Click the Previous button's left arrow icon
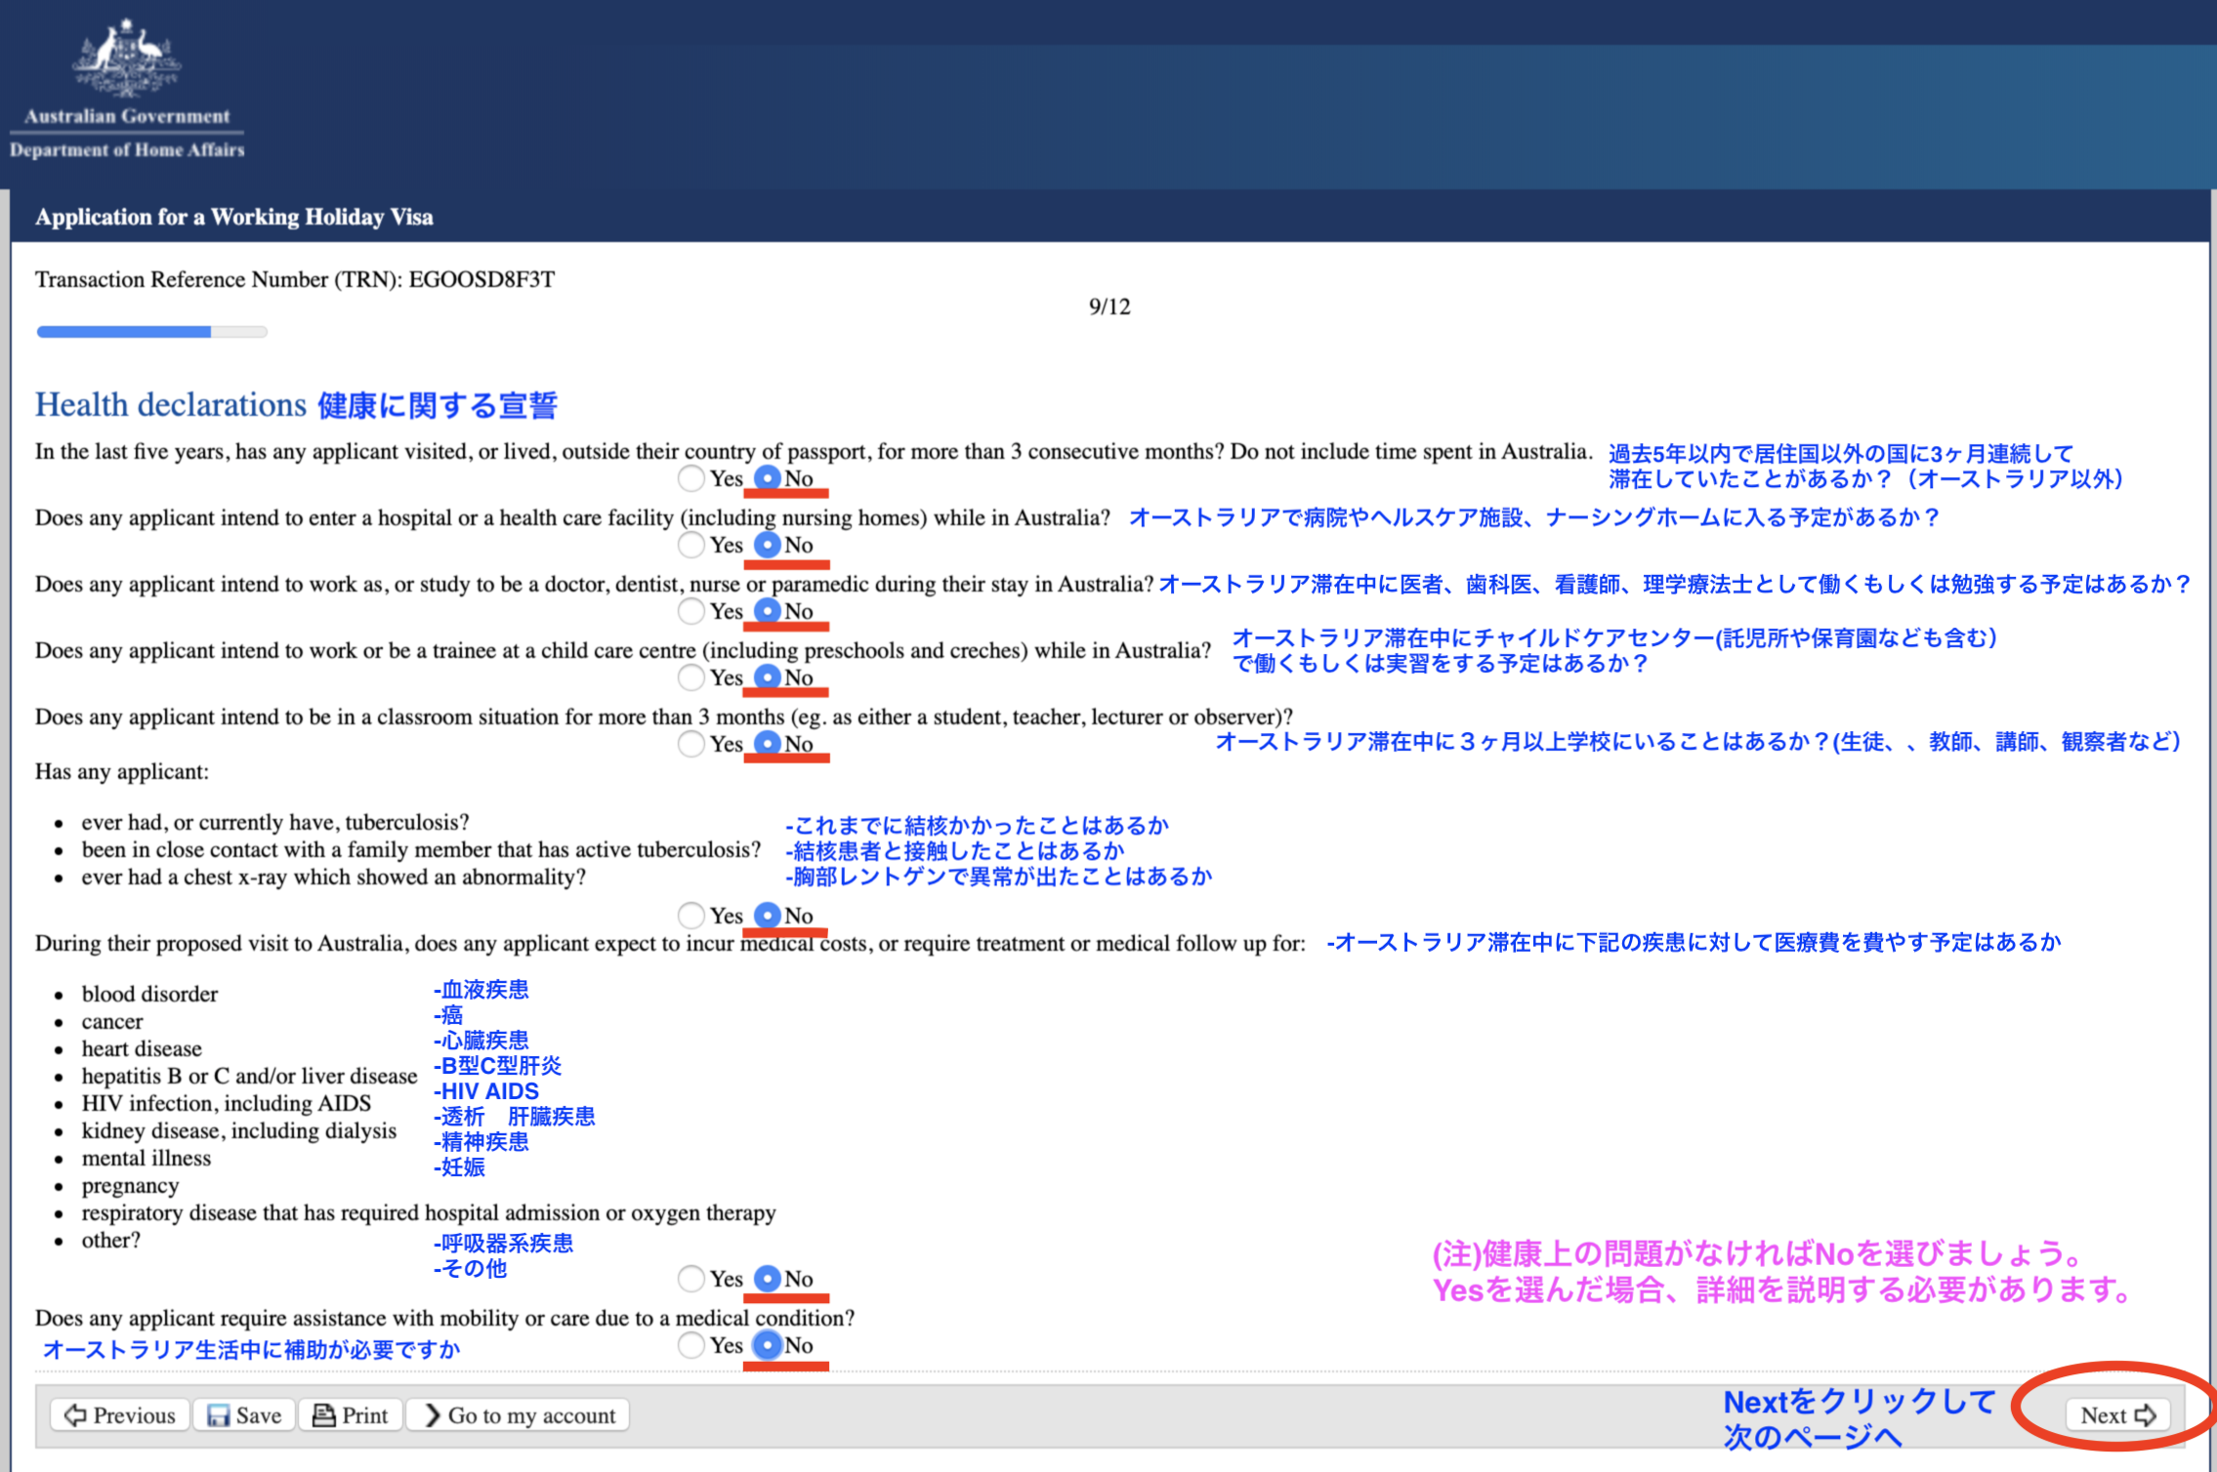 tap(74, 1415)
